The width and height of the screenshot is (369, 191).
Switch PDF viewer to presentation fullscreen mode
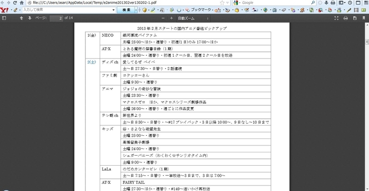coord(337,18)
